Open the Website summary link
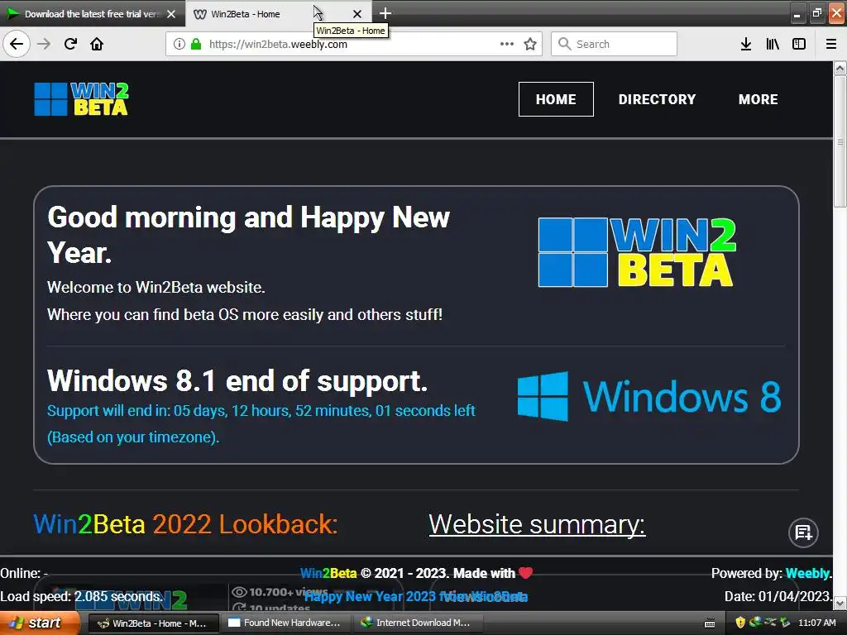 pyautogui.click(x=537, y=524)
